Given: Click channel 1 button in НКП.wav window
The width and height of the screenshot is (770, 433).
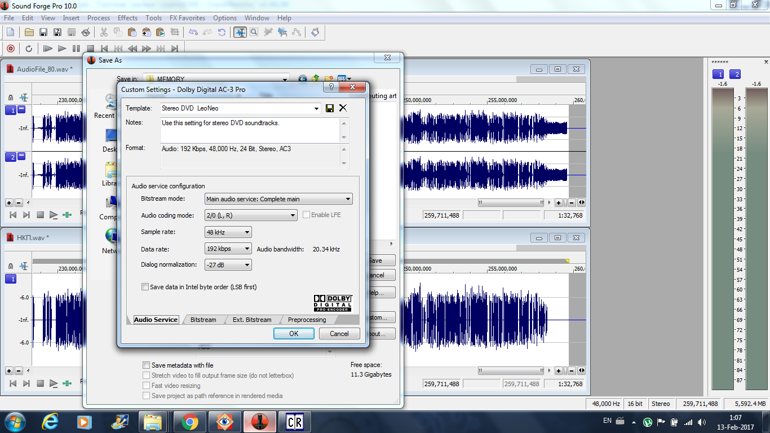Looking at the screenshot, I should pos(11,279).
